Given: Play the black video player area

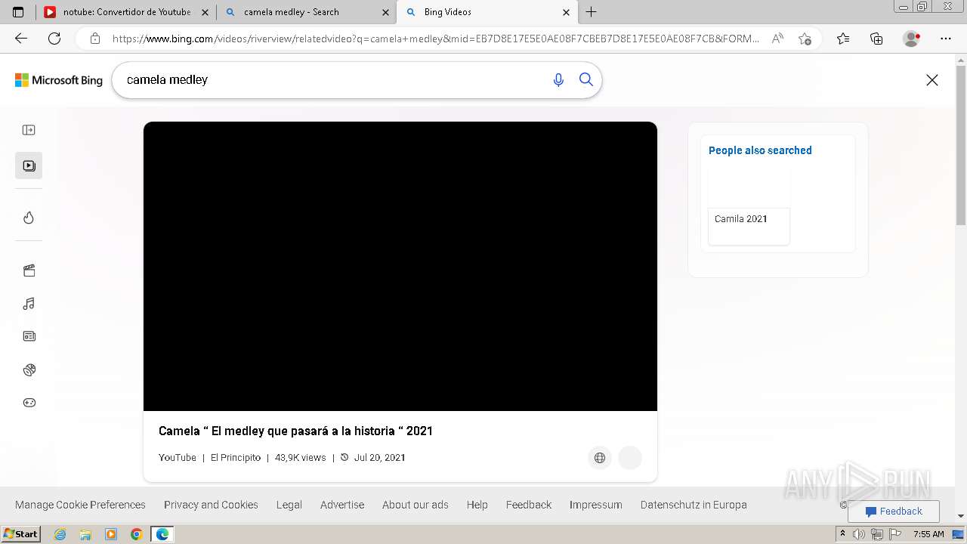Looking at the screenshot, I should 400,266.
